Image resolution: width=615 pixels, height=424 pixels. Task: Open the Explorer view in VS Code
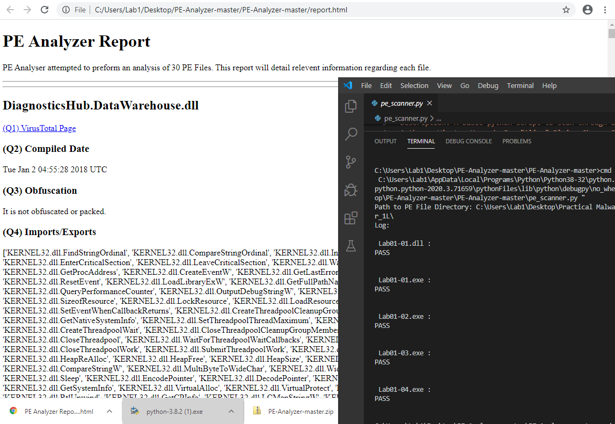350,106
